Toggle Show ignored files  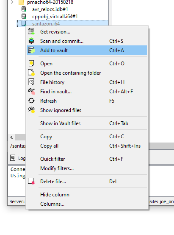[87, 110]
